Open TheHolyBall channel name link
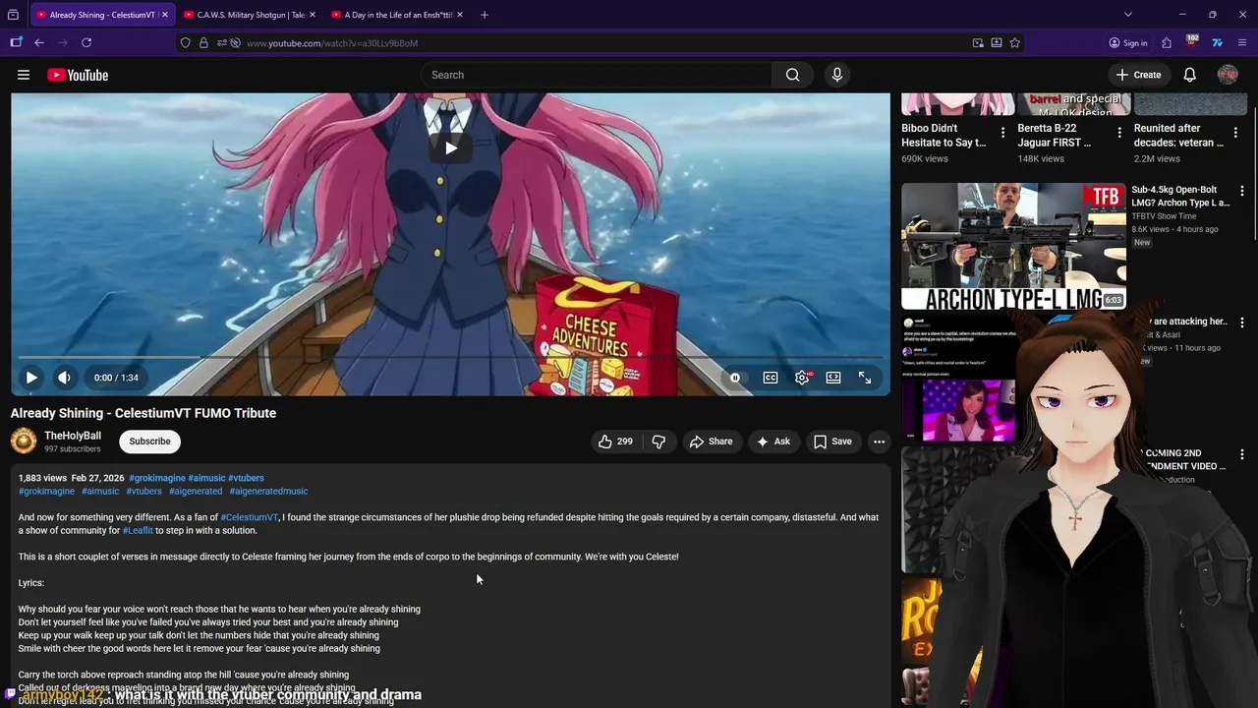1258x708 pixels. point(73,436)
